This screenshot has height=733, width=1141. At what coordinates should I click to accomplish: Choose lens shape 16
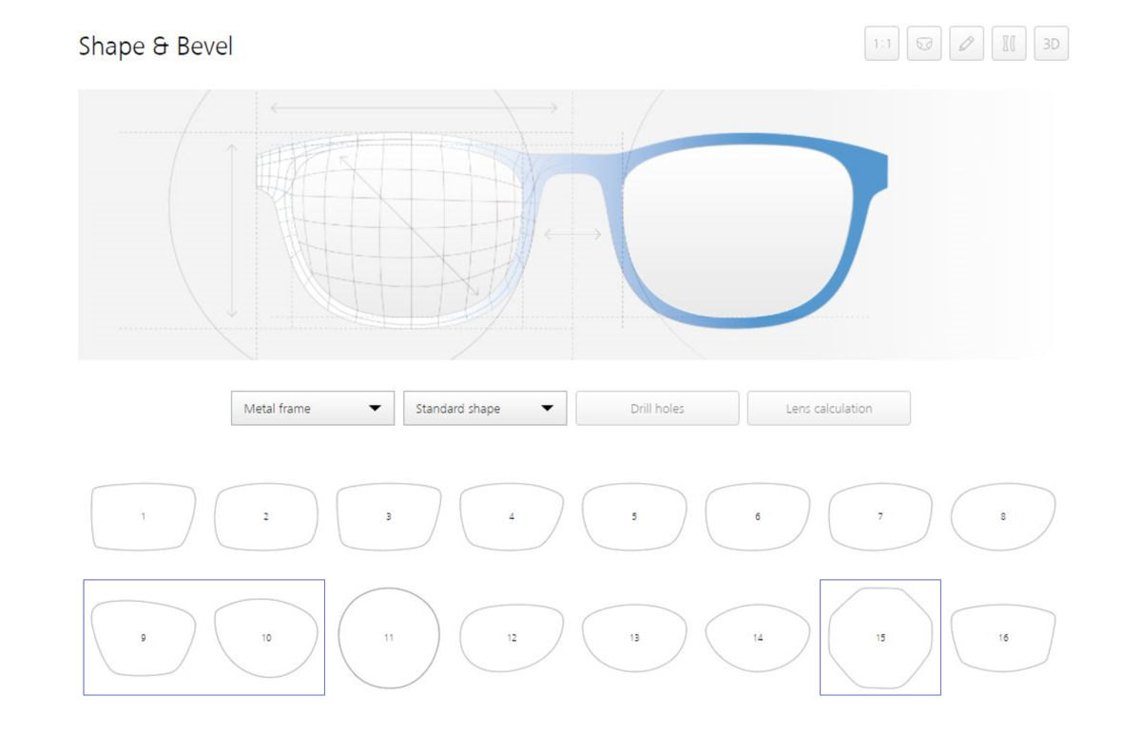(1003, 637)
